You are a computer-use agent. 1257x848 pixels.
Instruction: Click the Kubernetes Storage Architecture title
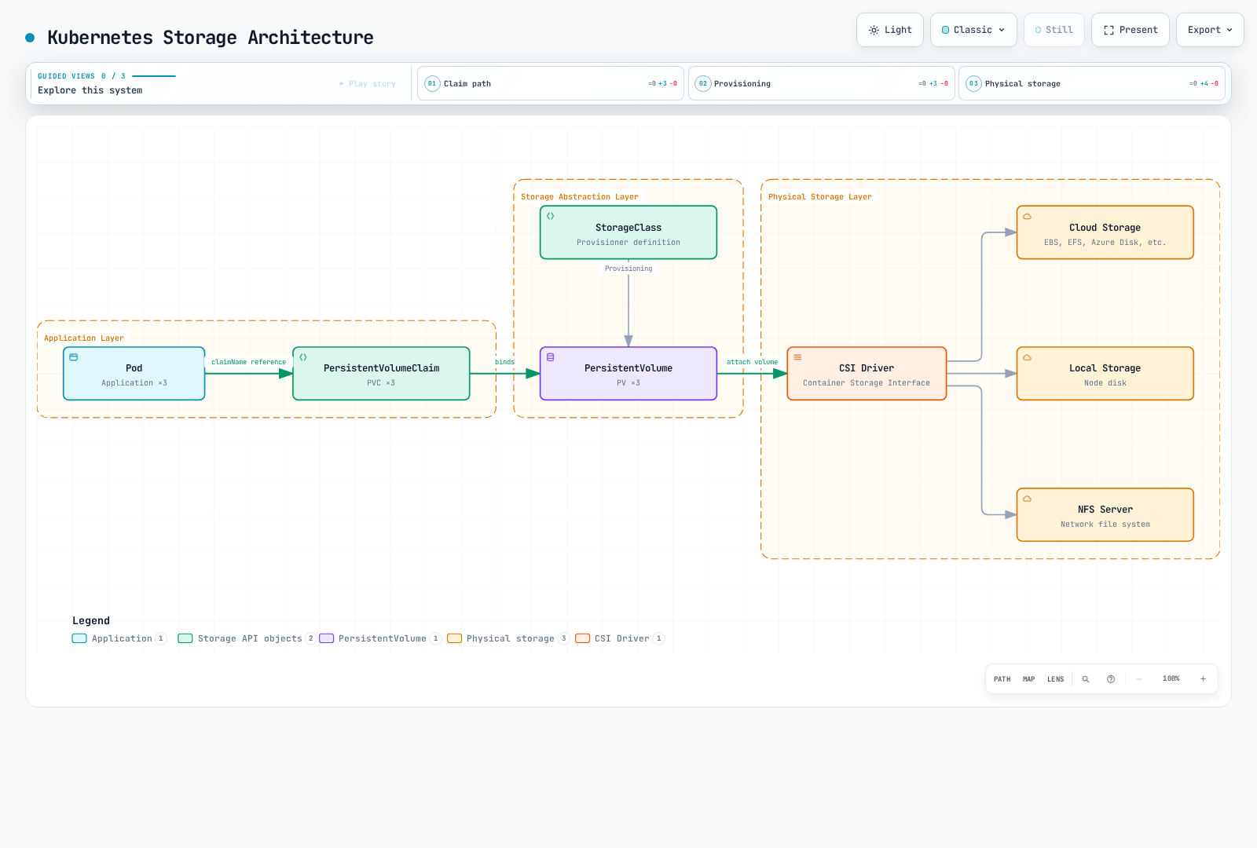(x=211, y=38)
